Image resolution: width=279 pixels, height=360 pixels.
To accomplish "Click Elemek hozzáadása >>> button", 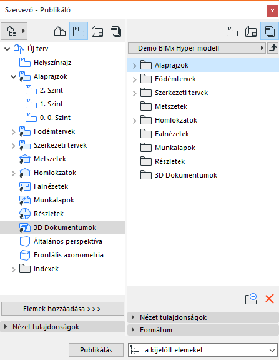I will (62, 309).
